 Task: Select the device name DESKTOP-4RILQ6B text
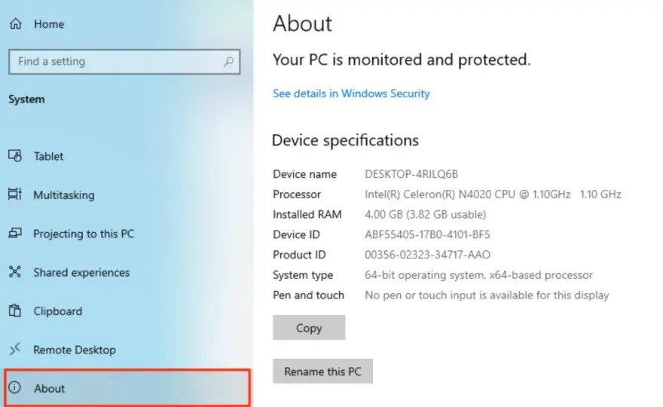click(411, 174)
